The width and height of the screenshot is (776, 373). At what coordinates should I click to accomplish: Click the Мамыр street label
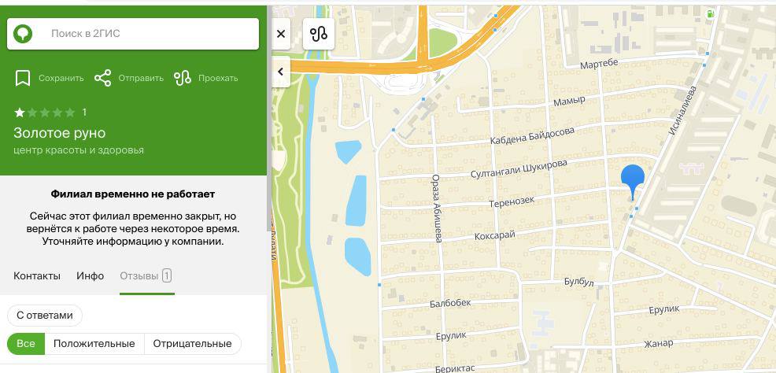(x=569, y=102)
